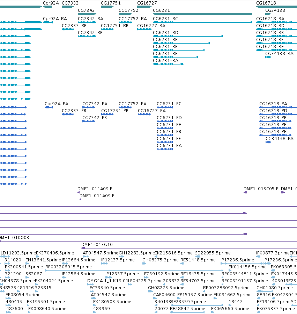The image size is (297, 314).
Task: Select the CG6231 gene label
Action: pos(161,10)
